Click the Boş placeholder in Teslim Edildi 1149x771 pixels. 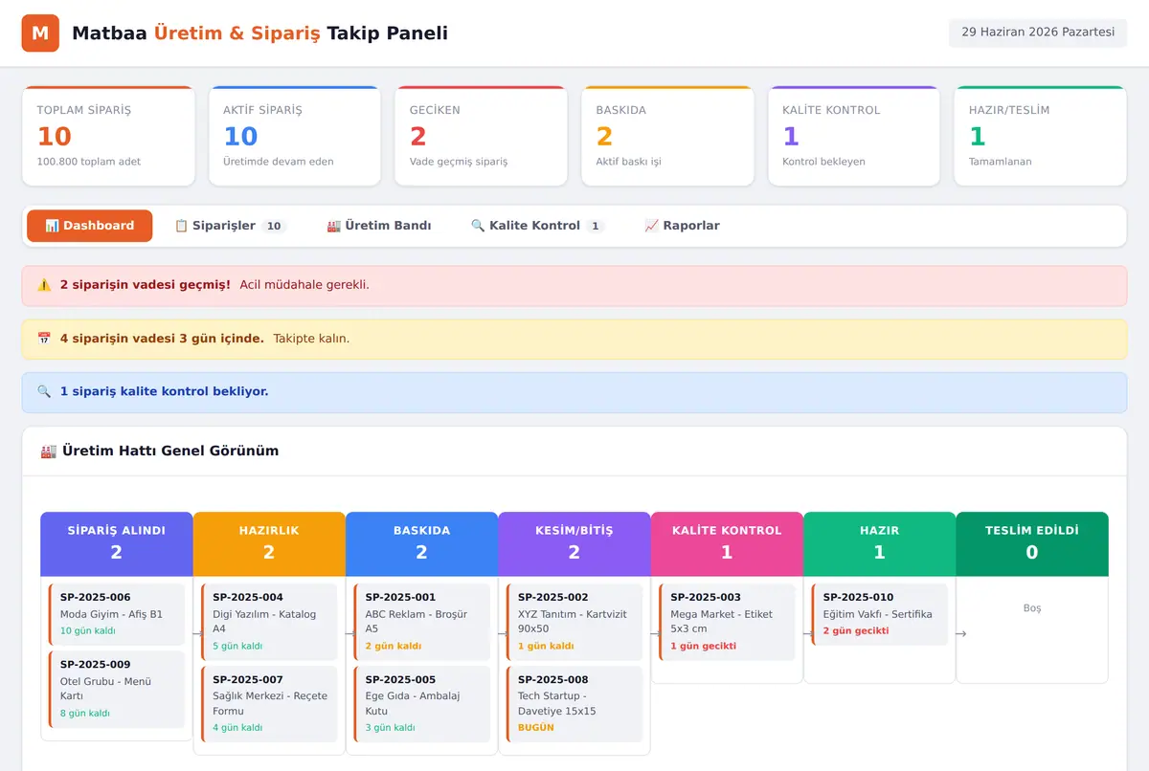tap(1032, 608)
